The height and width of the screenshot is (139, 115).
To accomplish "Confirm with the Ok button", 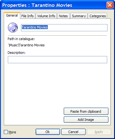I will [x=48, y=132].
